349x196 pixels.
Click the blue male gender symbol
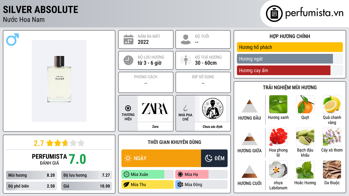click(13, 39)
